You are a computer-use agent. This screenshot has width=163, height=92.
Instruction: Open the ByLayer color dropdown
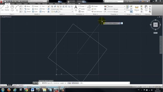pyautogui.click(x=116, y=6)
